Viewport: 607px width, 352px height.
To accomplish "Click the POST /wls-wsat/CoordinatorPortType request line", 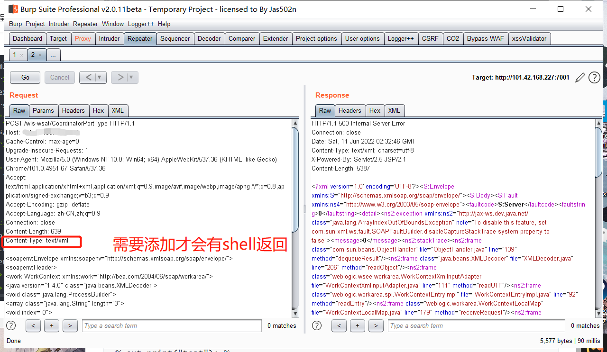I will coord(70,124).
